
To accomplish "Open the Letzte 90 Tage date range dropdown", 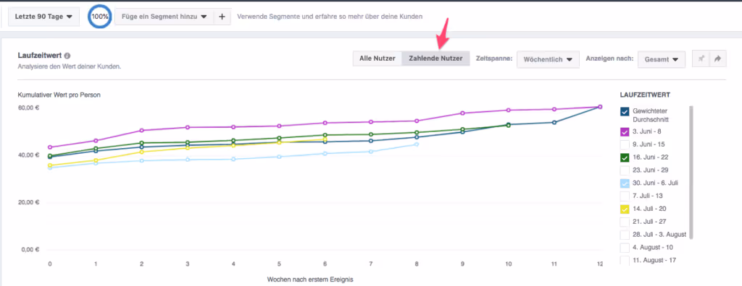I will [43, 17].
